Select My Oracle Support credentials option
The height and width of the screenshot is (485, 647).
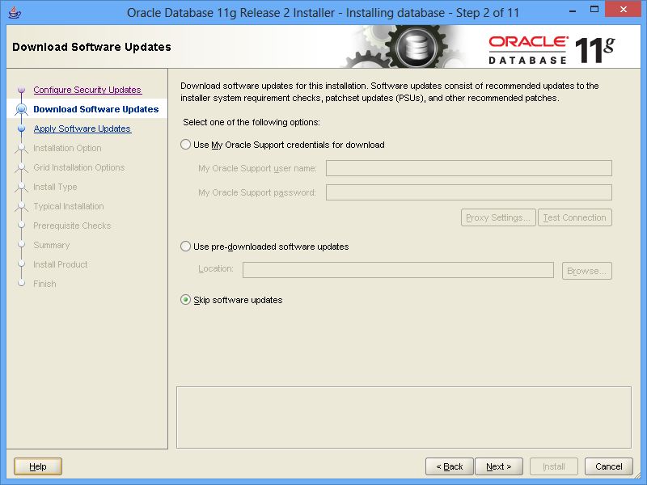[x=186, y=145]
